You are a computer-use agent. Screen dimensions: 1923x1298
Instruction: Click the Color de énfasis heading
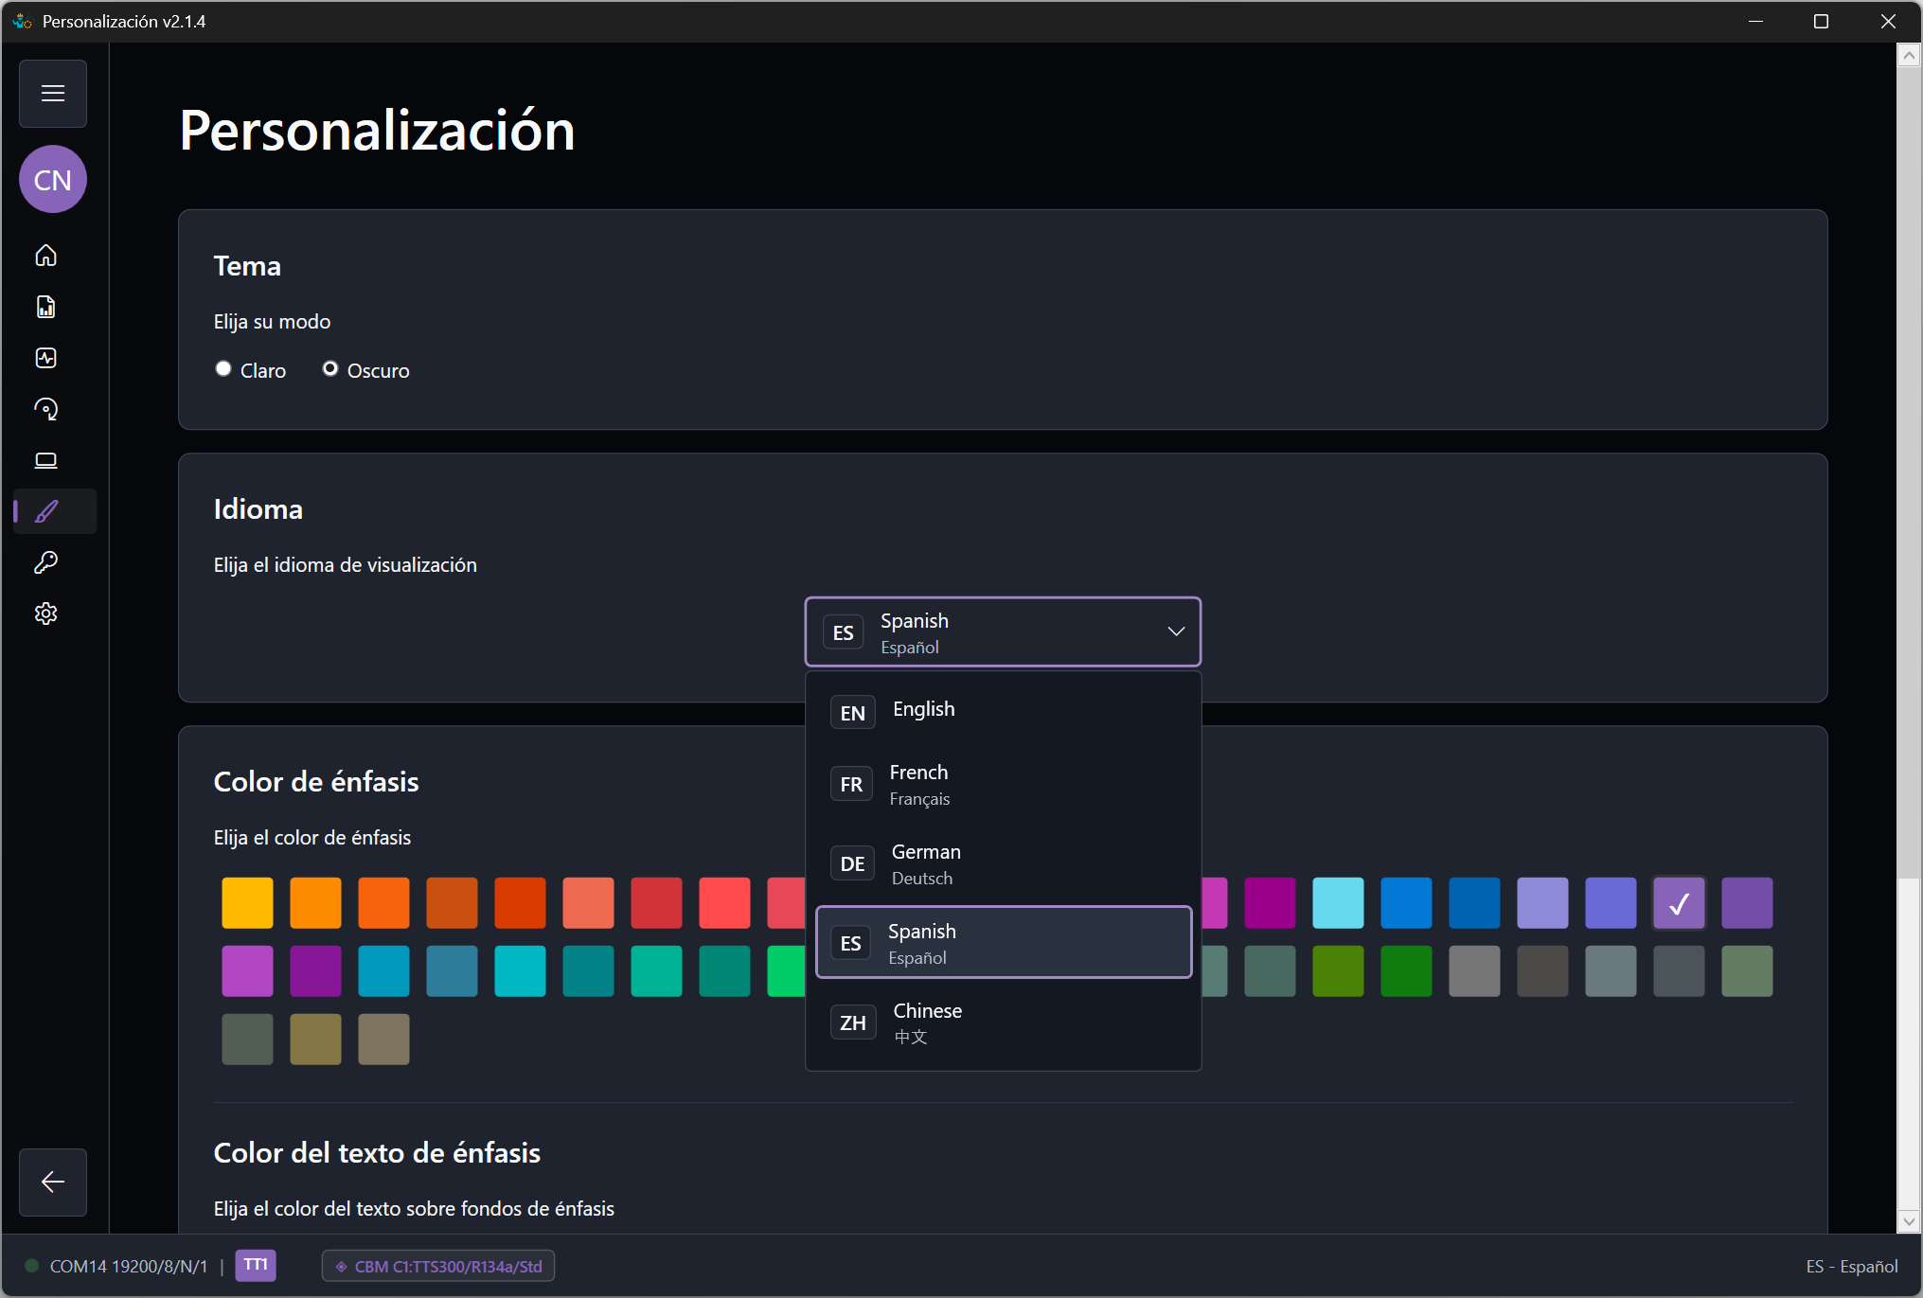point(316,782)
